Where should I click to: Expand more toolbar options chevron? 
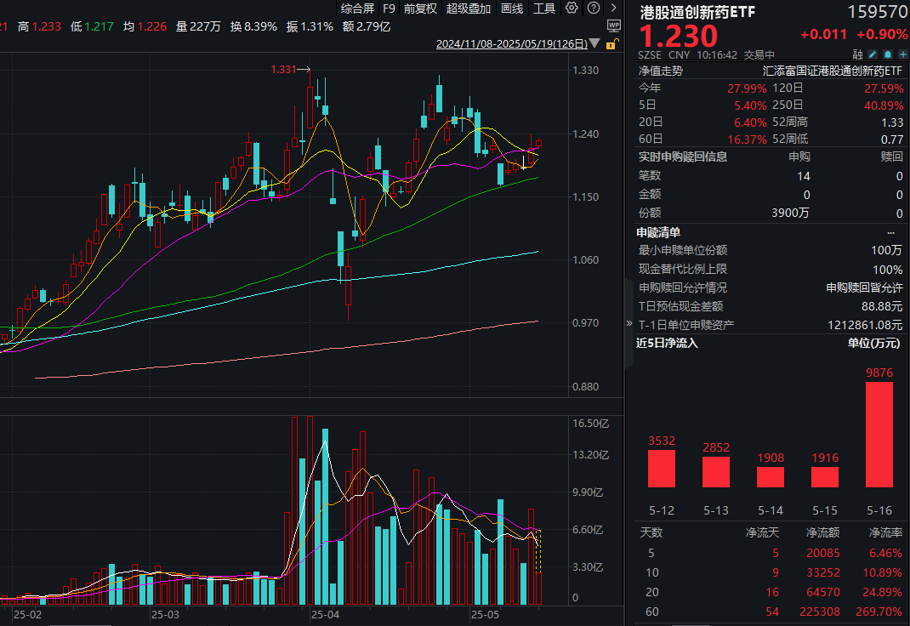(x=611, y=9)
